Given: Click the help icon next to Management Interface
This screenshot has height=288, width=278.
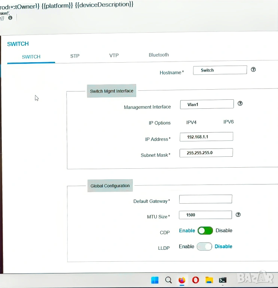Looking at the screenshot, I should coord(240,103).
